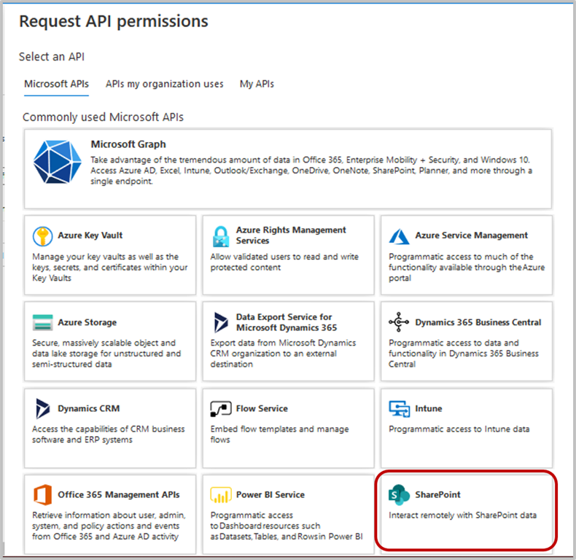The image size is (576, 560).
Task: Click the Flow Service icon
Action: click(x=221, y=408)
